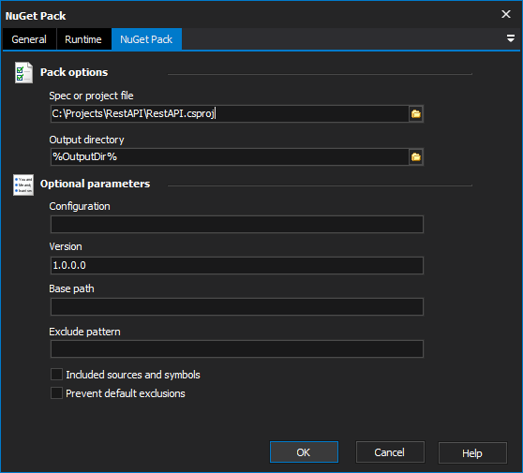Click the Spec or project file label
Image resolution: width=523 pixels, height=473 pixels.
coord(92,96)
